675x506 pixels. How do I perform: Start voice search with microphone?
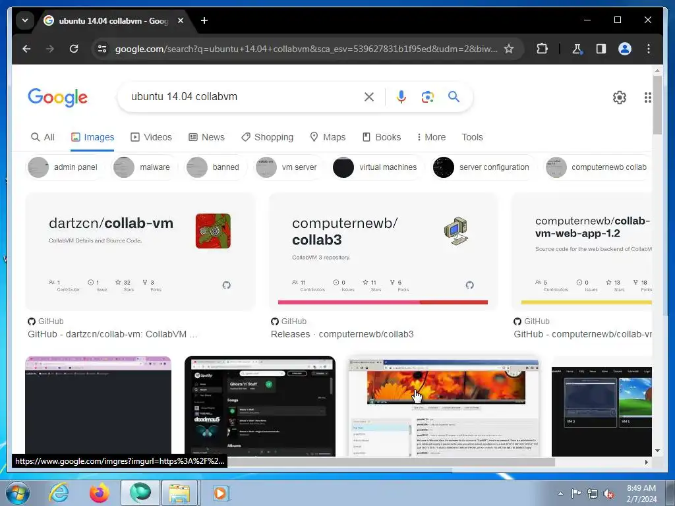point(401,97)
